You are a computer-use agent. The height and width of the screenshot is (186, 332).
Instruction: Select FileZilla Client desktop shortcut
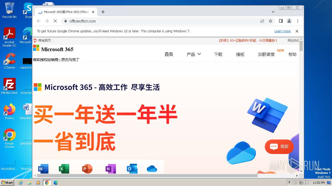9,86
